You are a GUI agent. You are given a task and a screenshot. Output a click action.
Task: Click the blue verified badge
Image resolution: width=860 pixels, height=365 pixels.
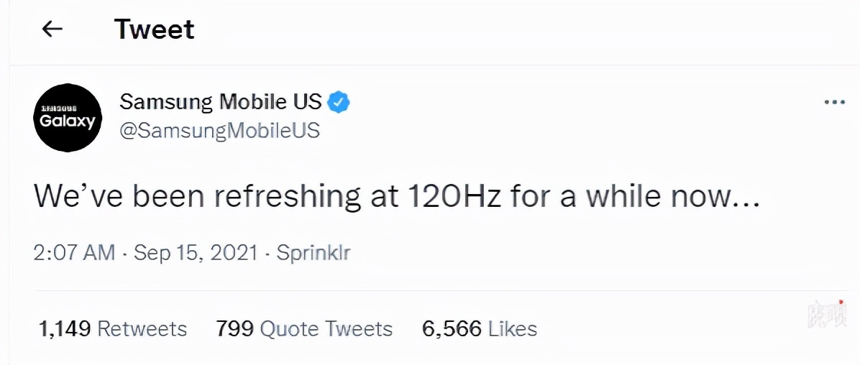coord(339,102)
